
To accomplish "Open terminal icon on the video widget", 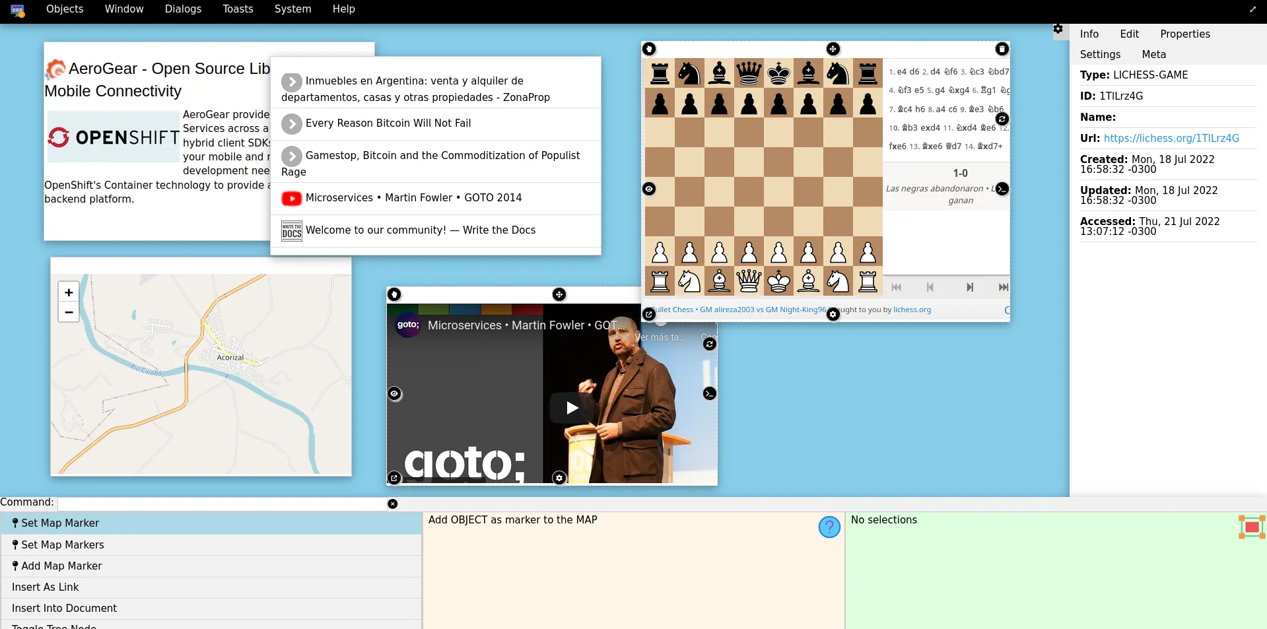I will [709, 394].
